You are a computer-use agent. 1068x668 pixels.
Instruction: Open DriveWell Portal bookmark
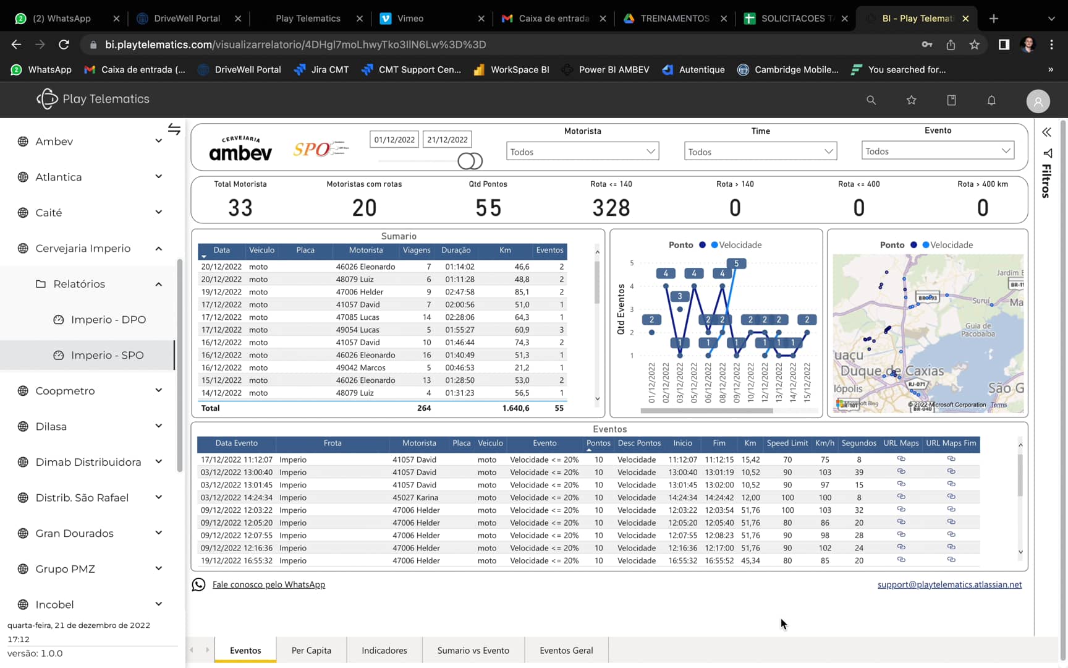[239, 69]
